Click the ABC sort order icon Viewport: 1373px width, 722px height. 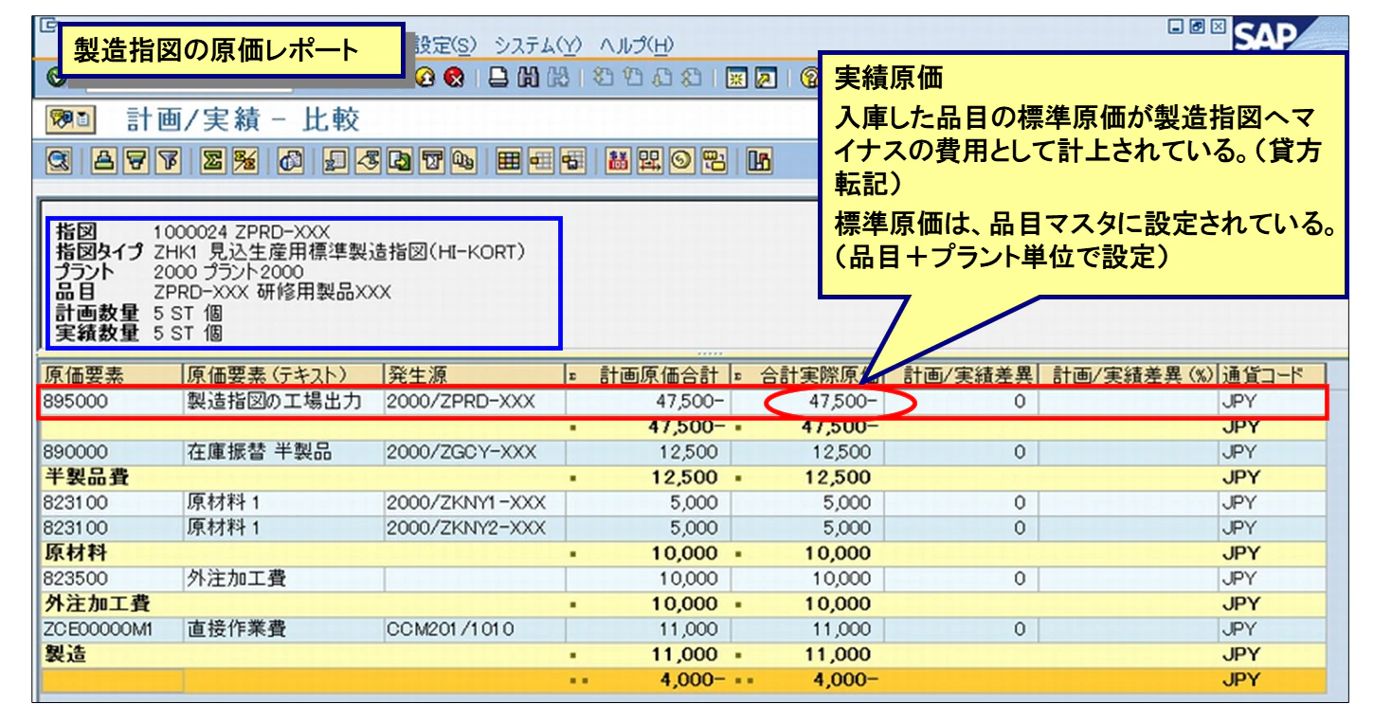click(461, 166)
